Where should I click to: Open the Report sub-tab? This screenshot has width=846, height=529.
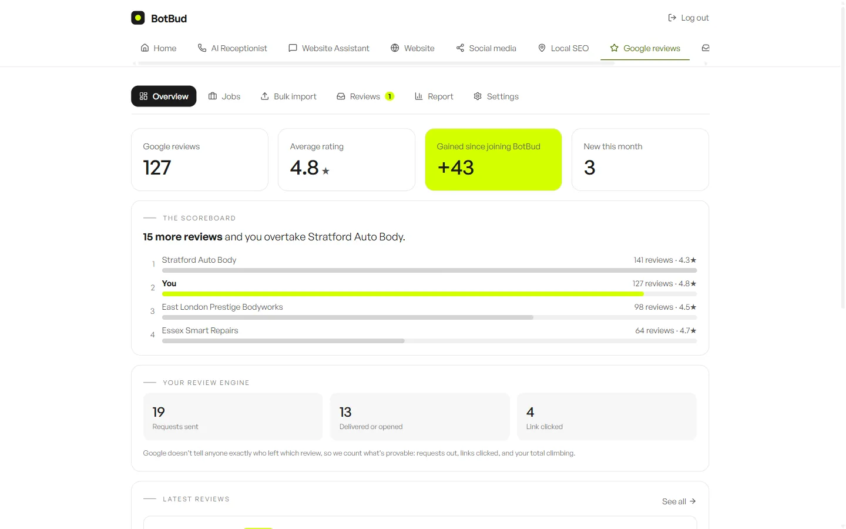434,96
